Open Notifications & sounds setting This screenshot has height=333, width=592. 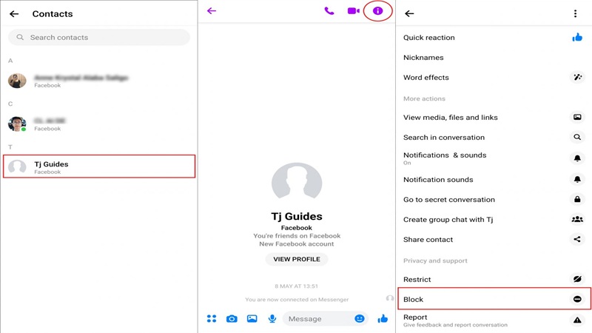tap(494, 158)
